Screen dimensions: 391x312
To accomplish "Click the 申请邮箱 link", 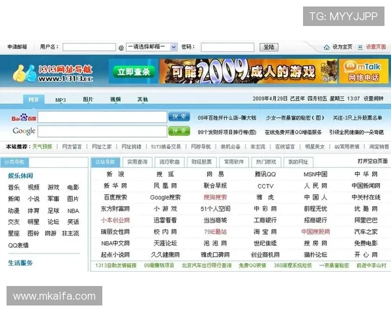I will 17,47.
